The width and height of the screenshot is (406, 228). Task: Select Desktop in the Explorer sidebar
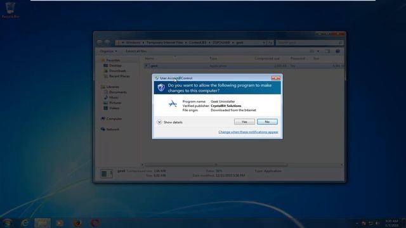tap(113, 65)
